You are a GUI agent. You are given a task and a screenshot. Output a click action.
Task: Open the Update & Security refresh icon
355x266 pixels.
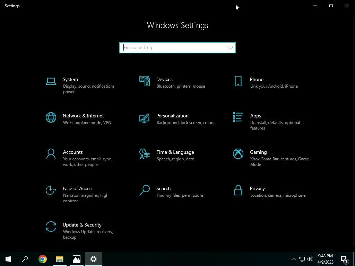tap(51, 227)
